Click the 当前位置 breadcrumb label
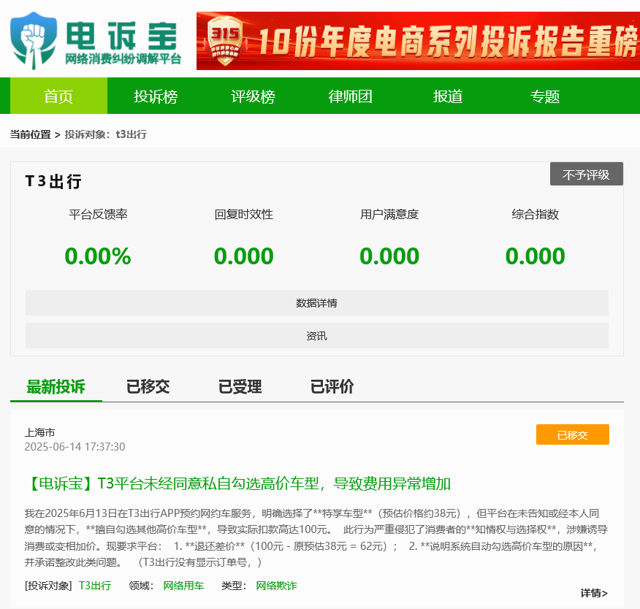640x609 pixels. 30,134
